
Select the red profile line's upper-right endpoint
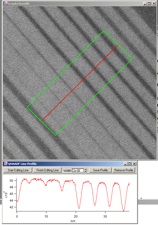coord(118,45)
